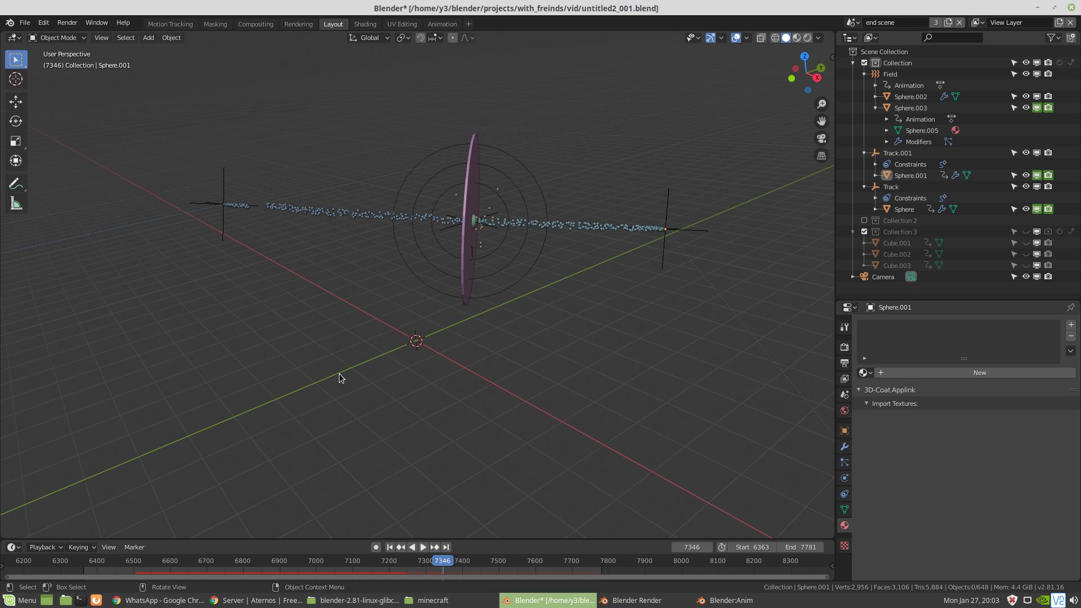This screenshot has width=1081, height=608.
Task: Select the Annotate pencil tool
Action: tap(16, 184)
